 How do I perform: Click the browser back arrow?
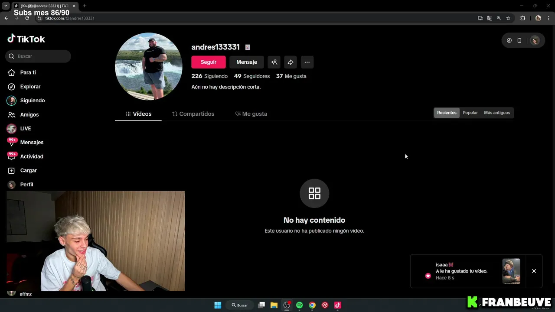point(6,18)
